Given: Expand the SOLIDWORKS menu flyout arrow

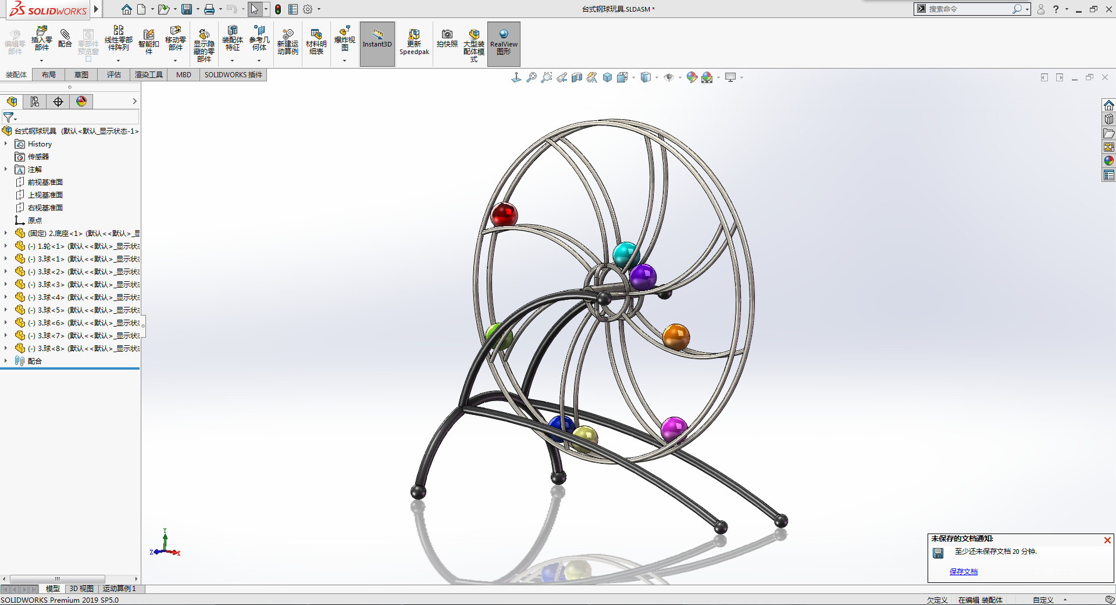Looking at the screenshot, I should [97, 9].
